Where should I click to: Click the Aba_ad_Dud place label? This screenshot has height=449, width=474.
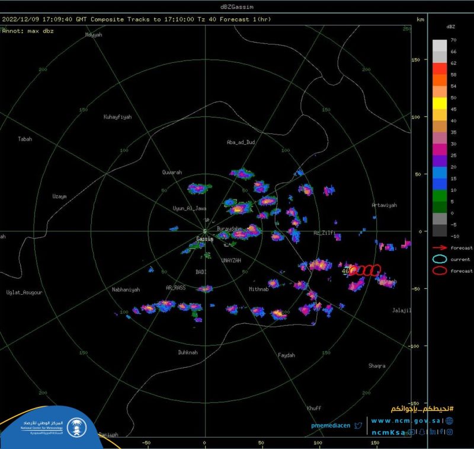pos(241,142)
